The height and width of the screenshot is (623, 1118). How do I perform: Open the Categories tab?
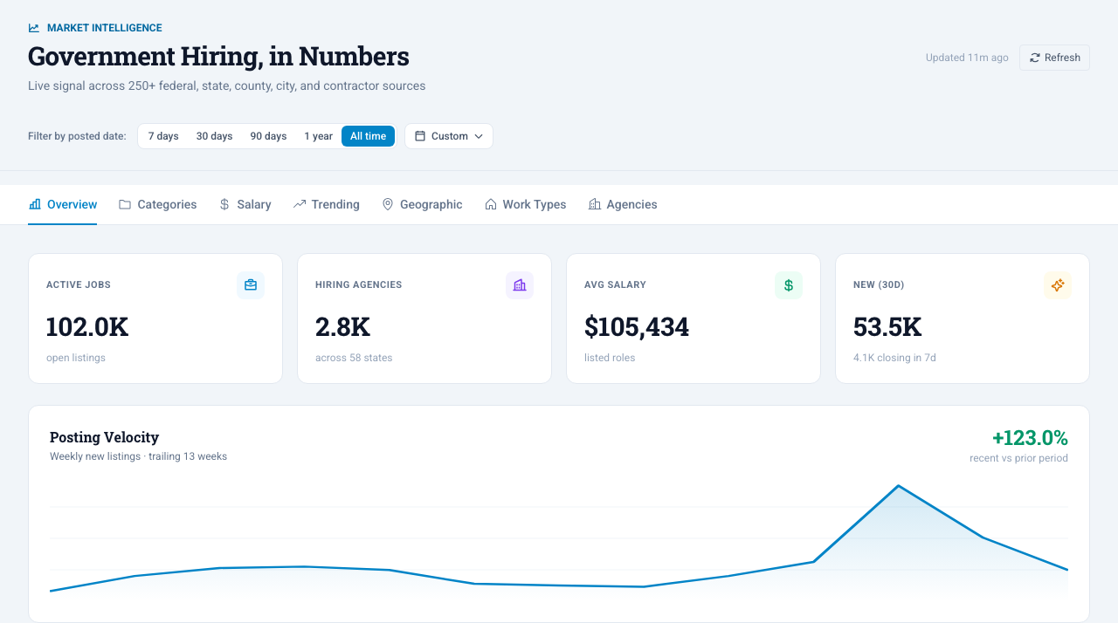pyautogui.click(x=157, y=204)
